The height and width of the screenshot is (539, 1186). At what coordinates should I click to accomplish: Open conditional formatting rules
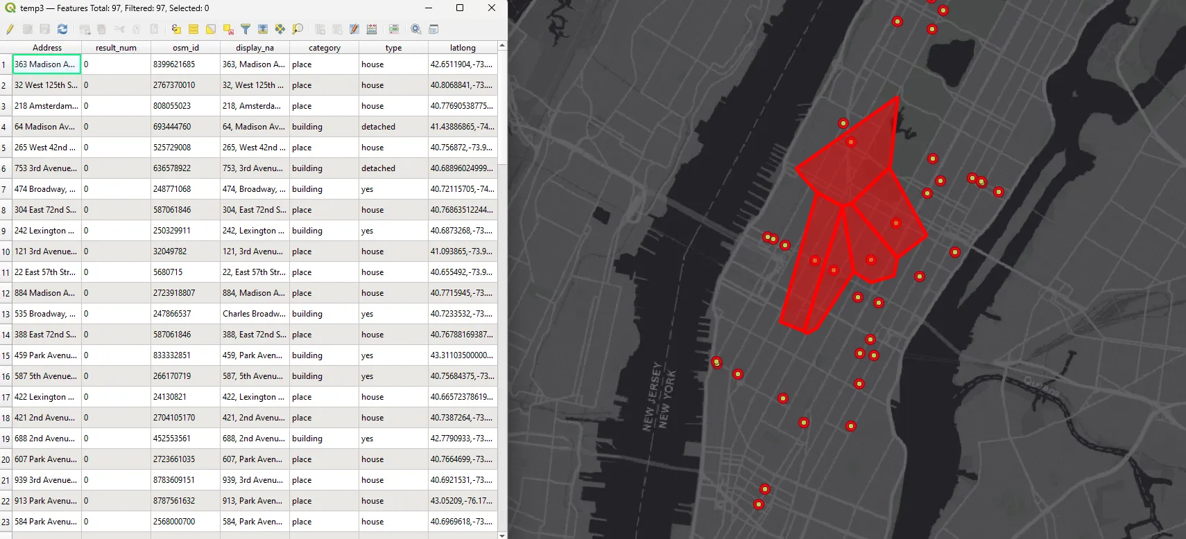point(394,29)
